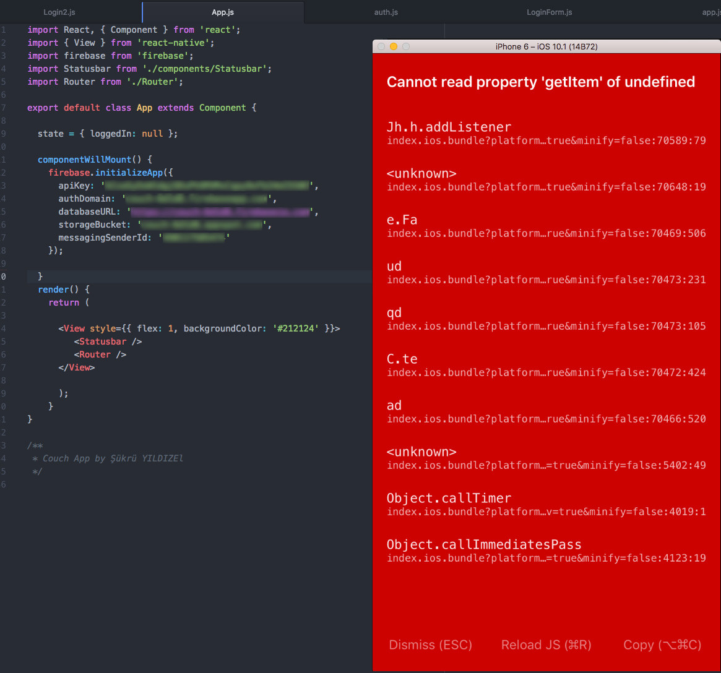Zoom the iPhone 6 simulator window
Screen dimensions: 721x673
(x=406, y=46)
